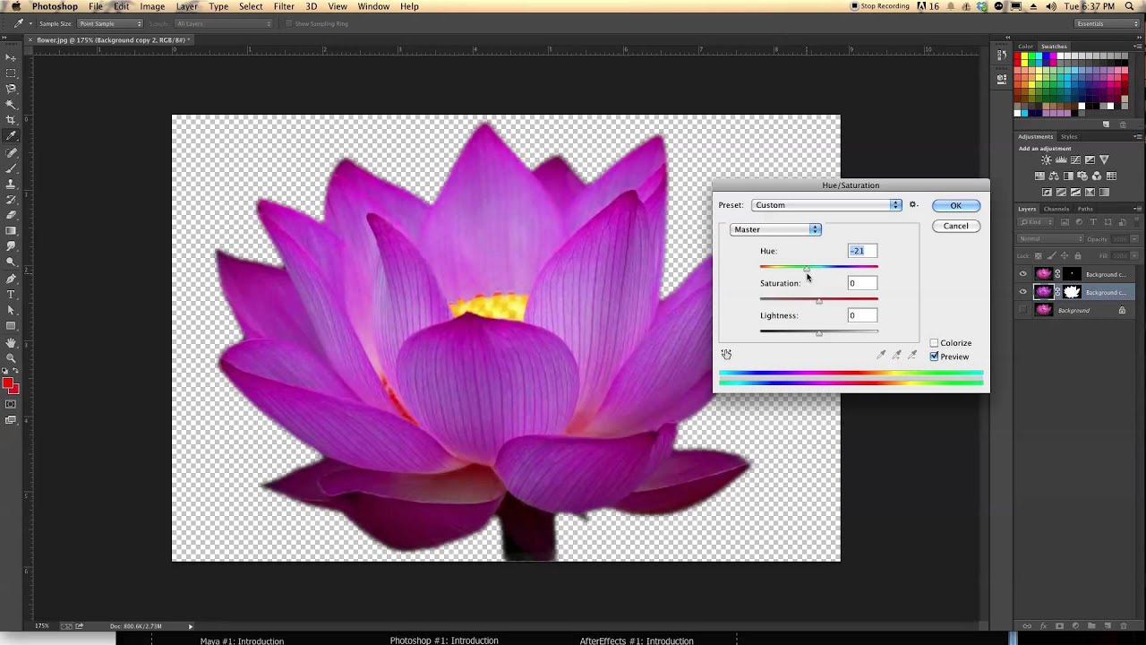Select the Lasso tool
Screen dimensions: 1146x645
pos(12,88)
